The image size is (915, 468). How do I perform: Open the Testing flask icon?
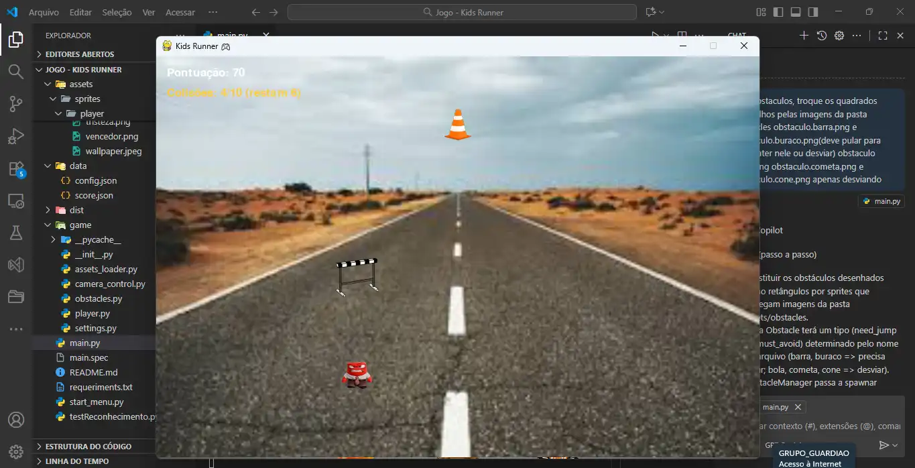pyautogui.click(x=15, y=233)
